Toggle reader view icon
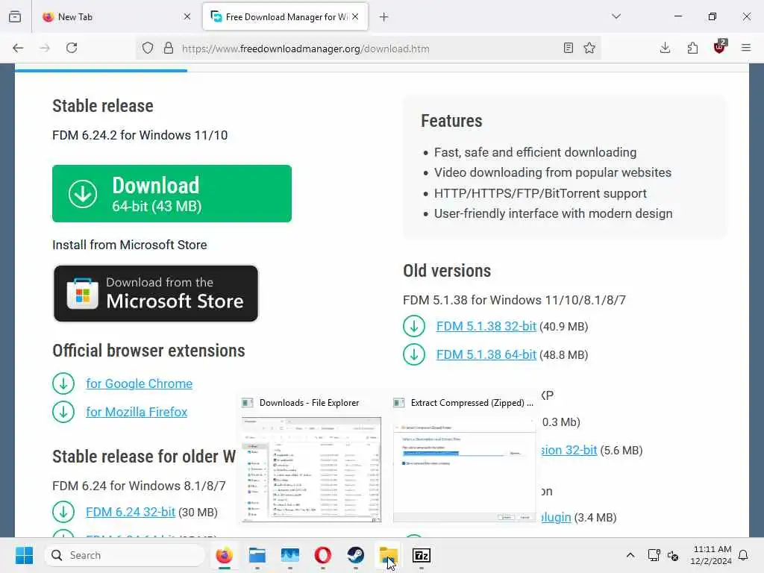This screenshot has width=764, height=573. 568,48
